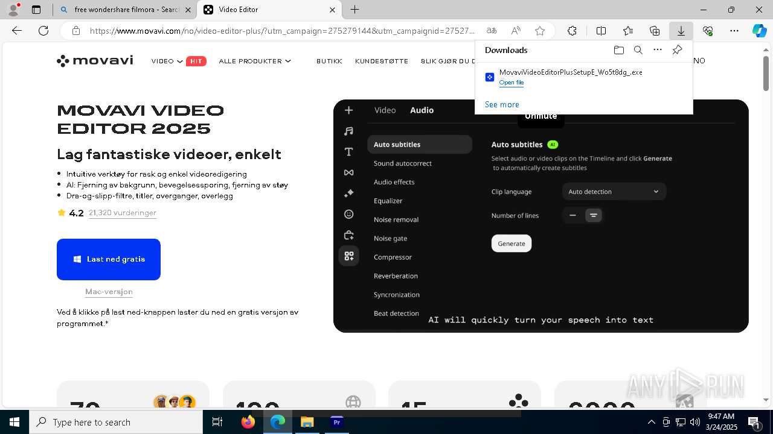Click Open file under downloaded exe
Screen dimensions: 773x434
click(512, 83)
